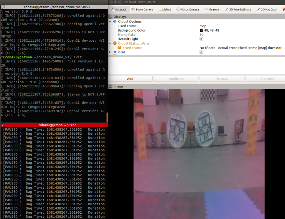285x219 pixels.
Task: Activate the 2D Pose Estimate tool
Action: [238, 10]
